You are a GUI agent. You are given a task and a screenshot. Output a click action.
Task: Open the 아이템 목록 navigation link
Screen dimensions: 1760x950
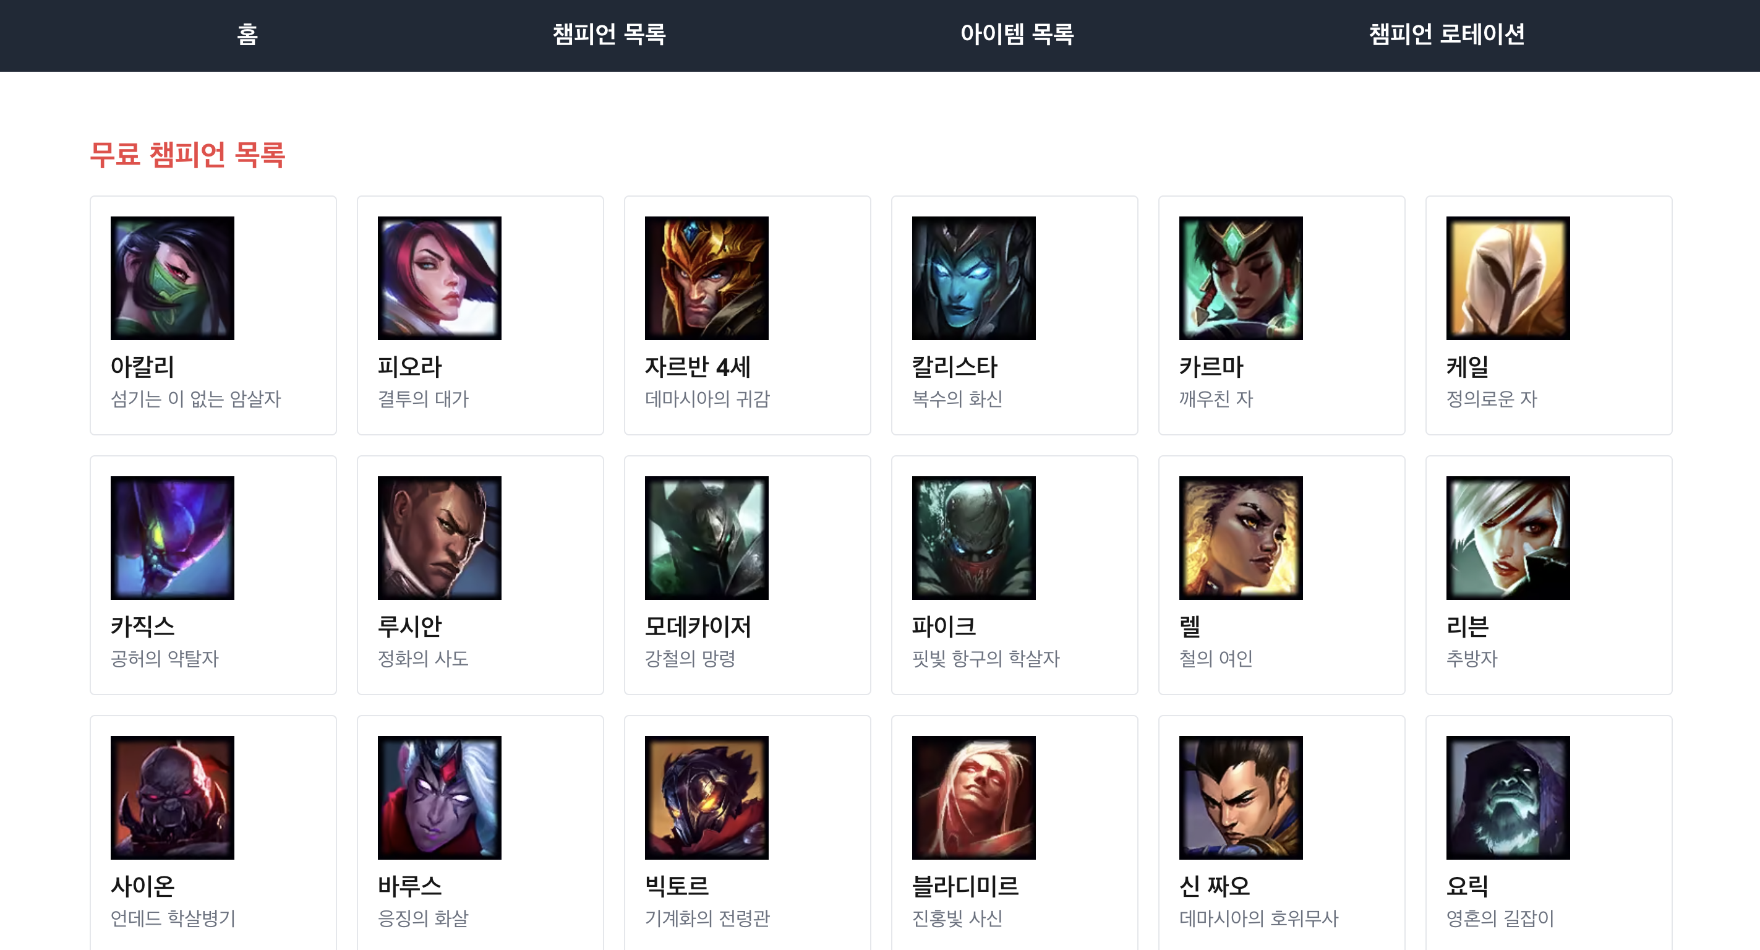1017,34
